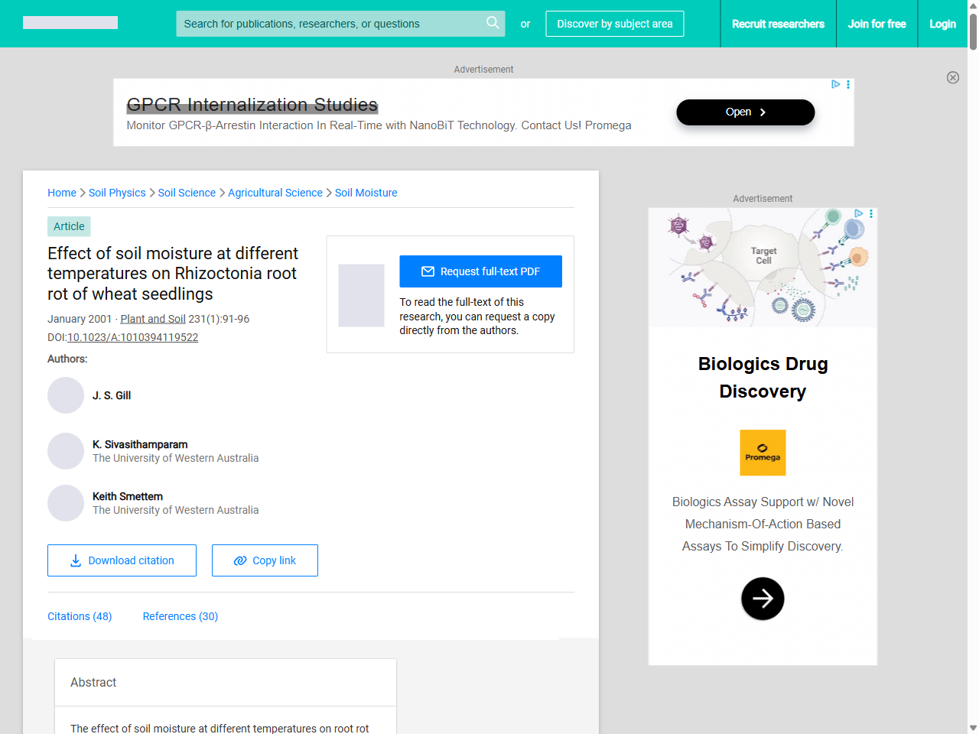Screen dimensions: 979x734
Task: Click the Promega logo in the sidebar advertisement
Action: point(763,453)
